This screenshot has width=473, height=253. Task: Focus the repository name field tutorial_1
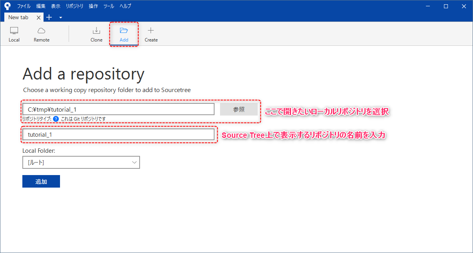[118, 134]
